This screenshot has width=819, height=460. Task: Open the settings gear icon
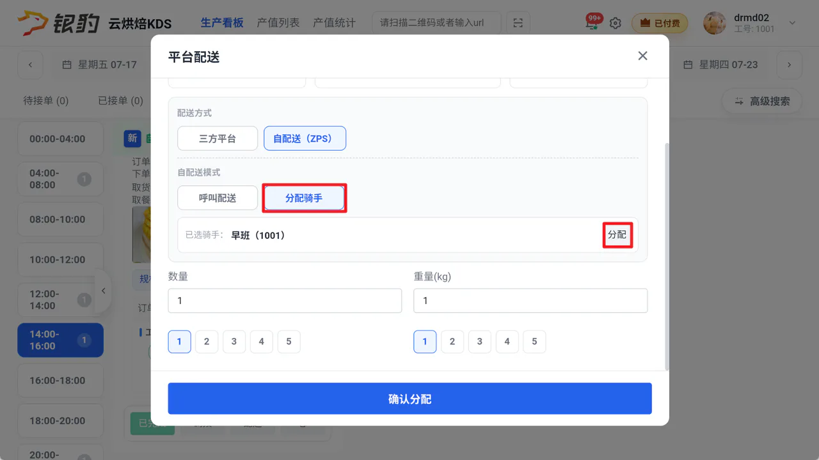615,23
